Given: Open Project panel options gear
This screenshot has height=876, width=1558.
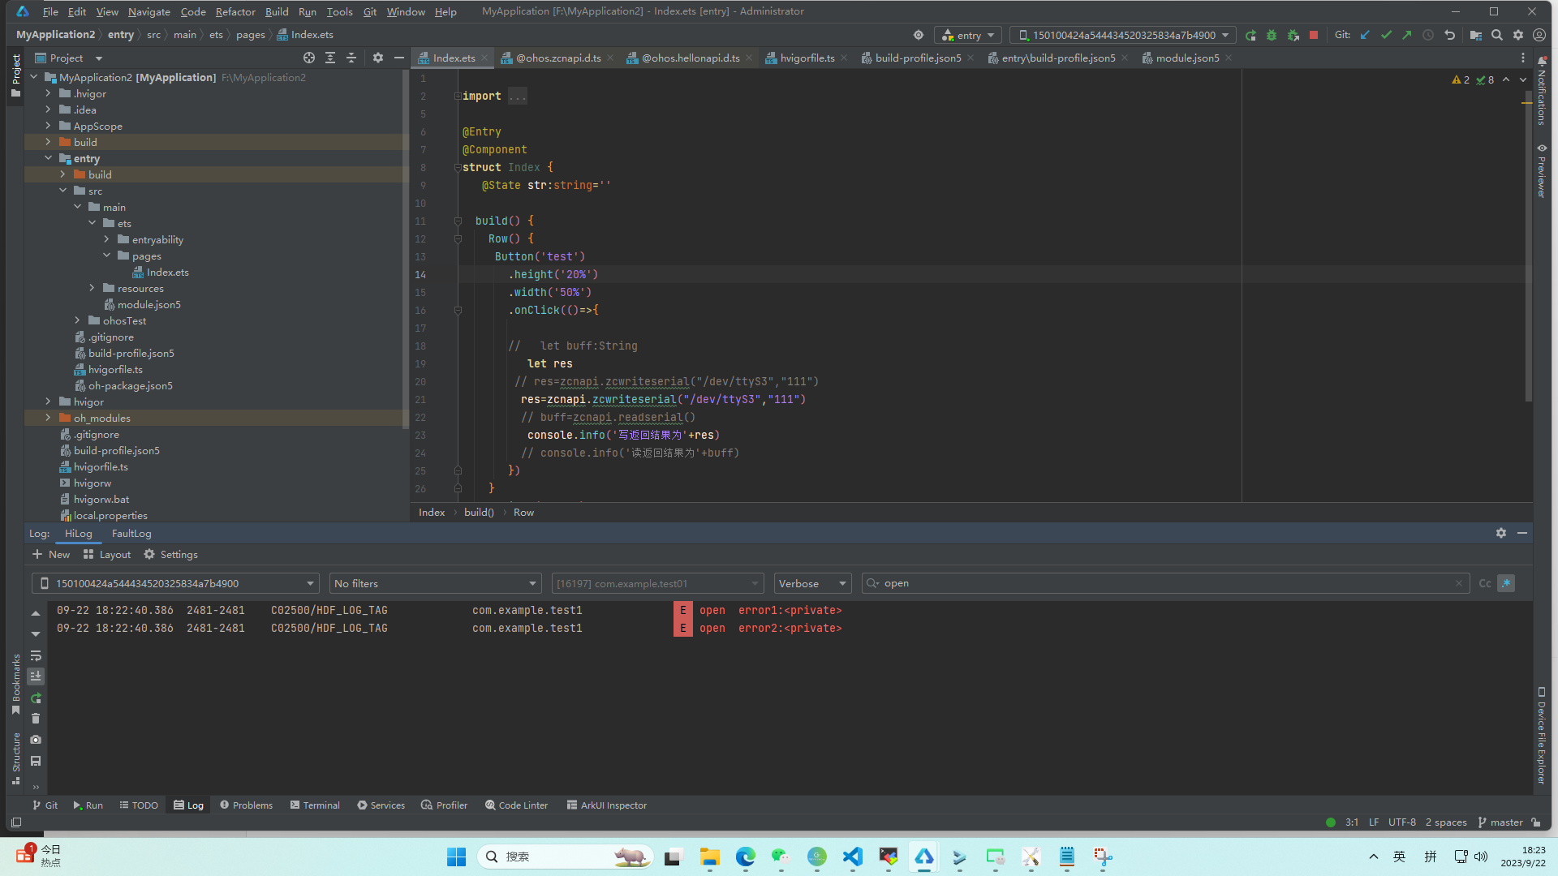Looking at the screenshot, I should click(378, 58).
